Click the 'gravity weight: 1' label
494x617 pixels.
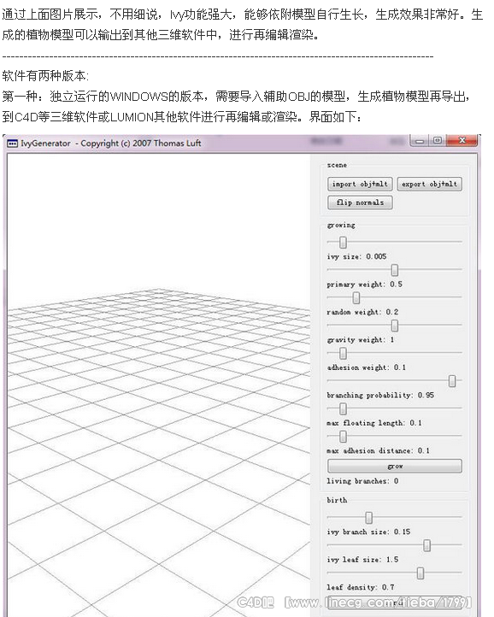point(361,339)
